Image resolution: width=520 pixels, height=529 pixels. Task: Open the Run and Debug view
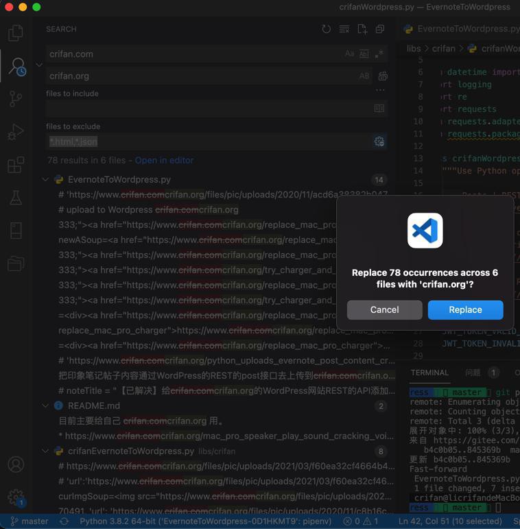point(16,132)
